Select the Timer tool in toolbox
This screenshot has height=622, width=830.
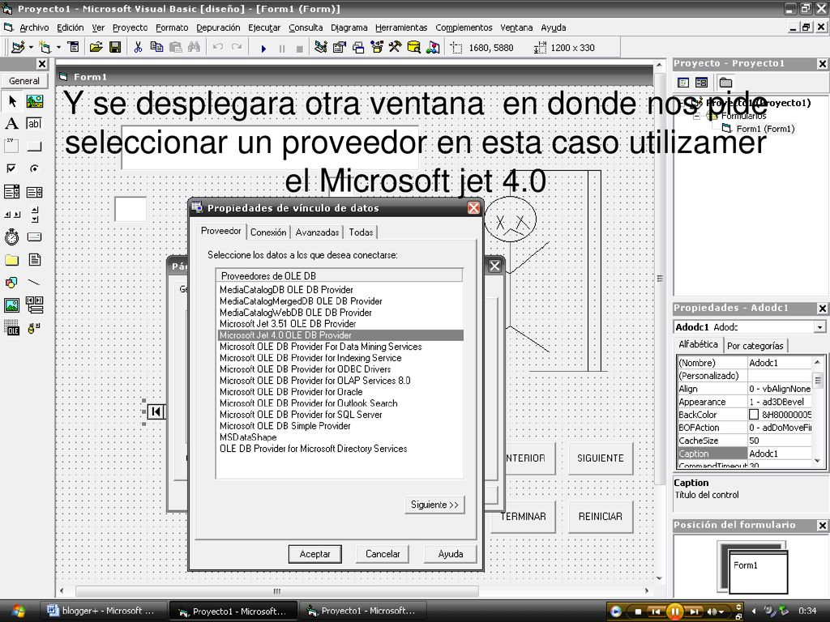click(x=11, y=237)
